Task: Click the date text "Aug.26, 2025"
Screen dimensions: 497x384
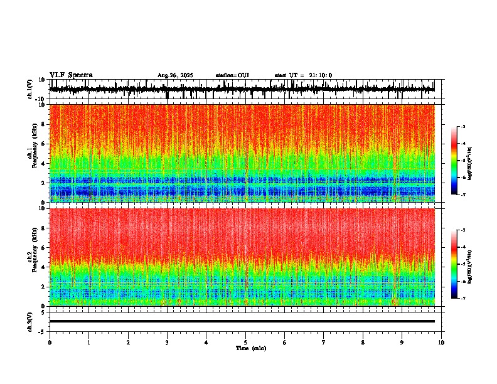Action: 175,75
